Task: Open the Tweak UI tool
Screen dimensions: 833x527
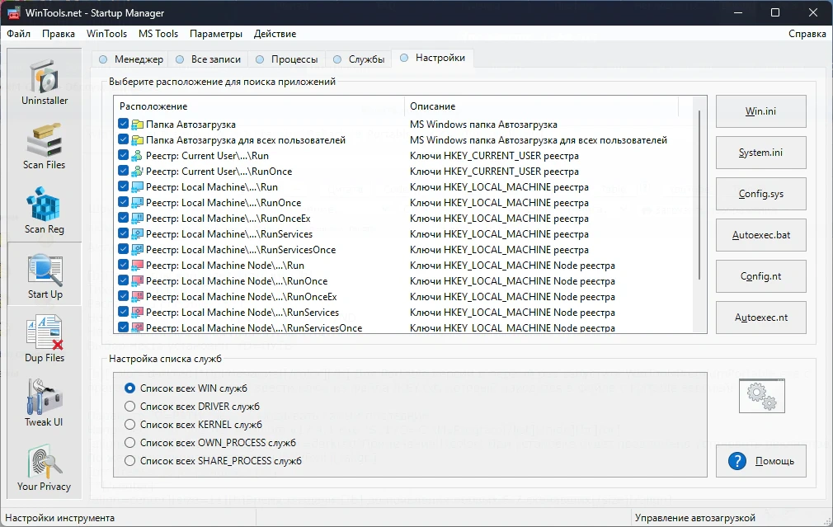Action: tap(45, 404)
